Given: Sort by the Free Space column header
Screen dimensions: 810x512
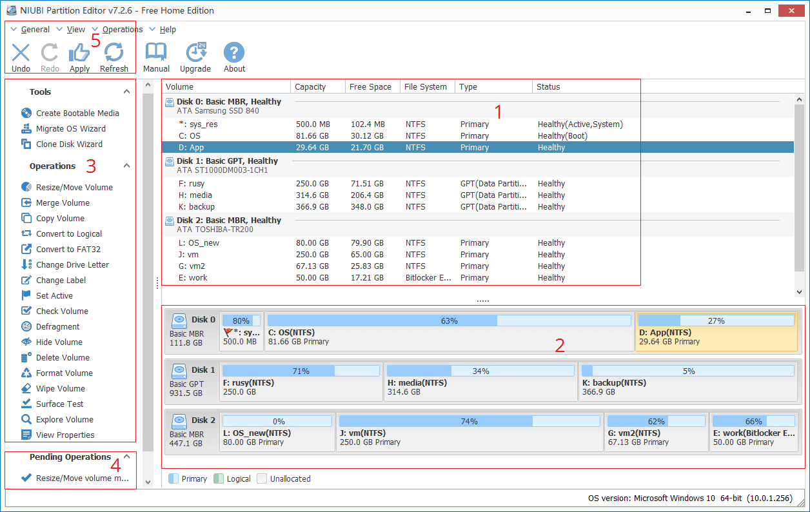Looking at the screenshot, I should [x=370, y=87].
